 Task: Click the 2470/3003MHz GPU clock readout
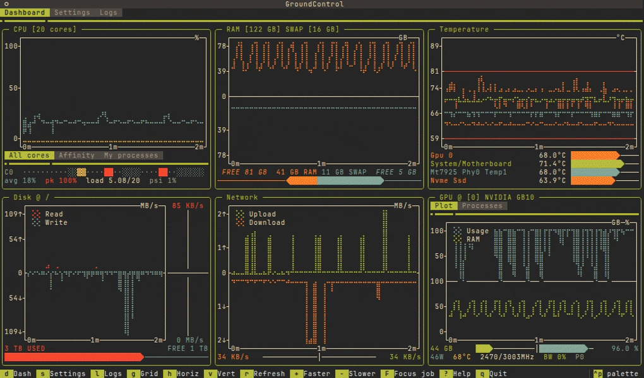[x=507, y=357]
